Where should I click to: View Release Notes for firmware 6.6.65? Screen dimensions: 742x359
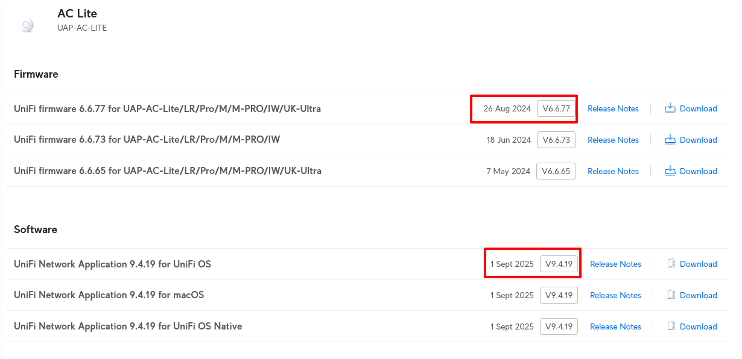click(613, 171)
